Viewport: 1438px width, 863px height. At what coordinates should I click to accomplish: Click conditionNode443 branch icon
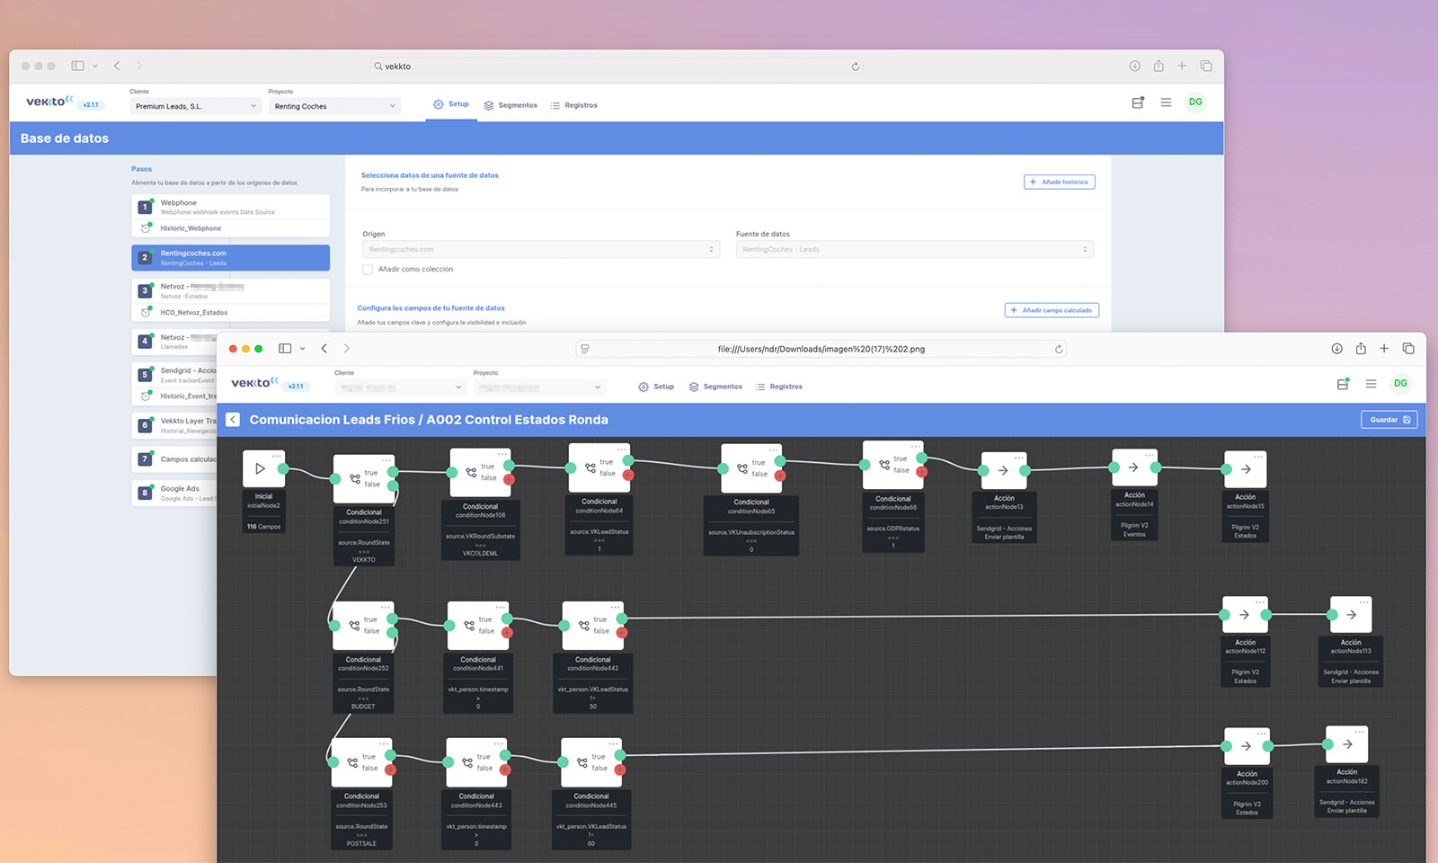[467, 762]
